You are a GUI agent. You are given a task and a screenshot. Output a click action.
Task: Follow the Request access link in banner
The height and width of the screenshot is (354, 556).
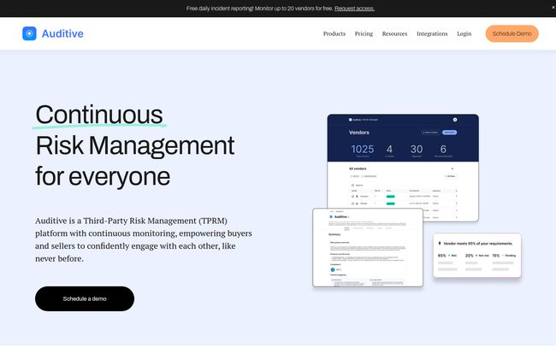point(354,9)
